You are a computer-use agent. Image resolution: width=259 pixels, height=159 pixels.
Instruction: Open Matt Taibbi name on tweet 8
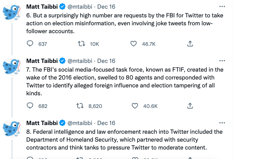coord(42,123)
